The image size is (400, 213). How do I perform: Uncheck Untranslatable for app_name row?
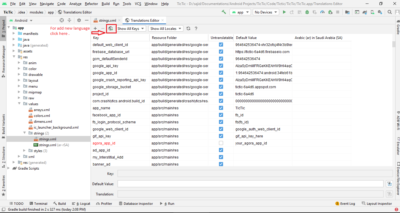pos(221,108)
